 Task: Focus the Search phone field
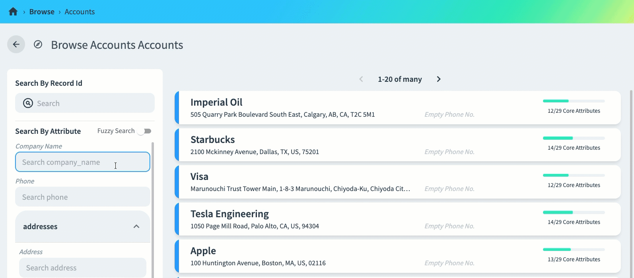click(83, 197)
